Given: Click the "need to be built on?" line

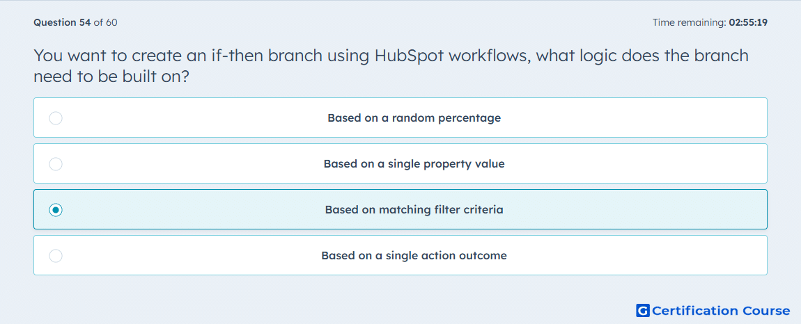Looking at the screenshot, I should (x=116, y=76).
